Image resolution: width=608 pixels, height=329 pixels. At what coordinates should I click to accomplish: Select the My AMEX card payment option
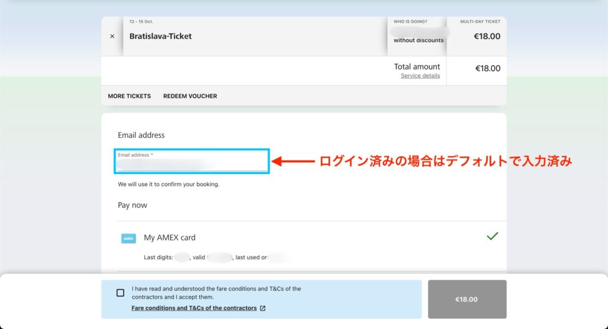[x=170, y=238]
